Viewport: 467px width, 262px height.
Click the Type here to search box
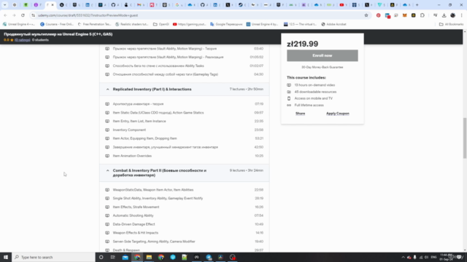(53, 257)
